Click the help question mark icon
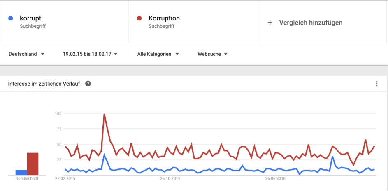The width and height of the screenshot is (388, 191). (88, 84)
